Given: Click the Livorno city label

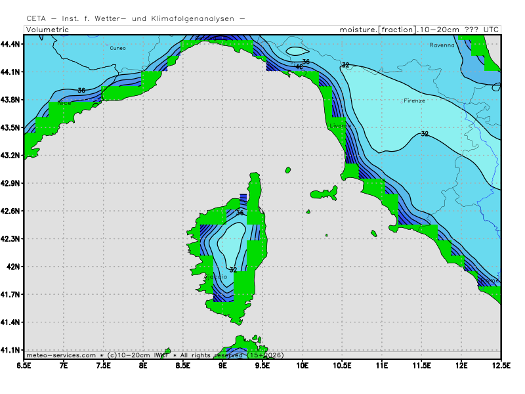Looking at the screenshot, I should (x=341, y=125).
